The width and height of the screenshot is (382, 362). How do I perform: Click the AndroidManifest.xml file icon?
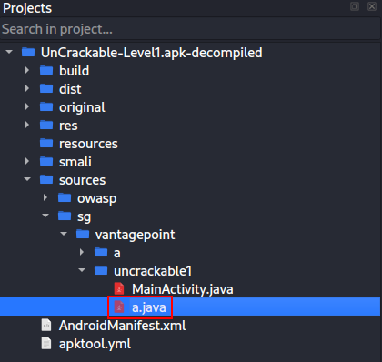tap(46, 326)
